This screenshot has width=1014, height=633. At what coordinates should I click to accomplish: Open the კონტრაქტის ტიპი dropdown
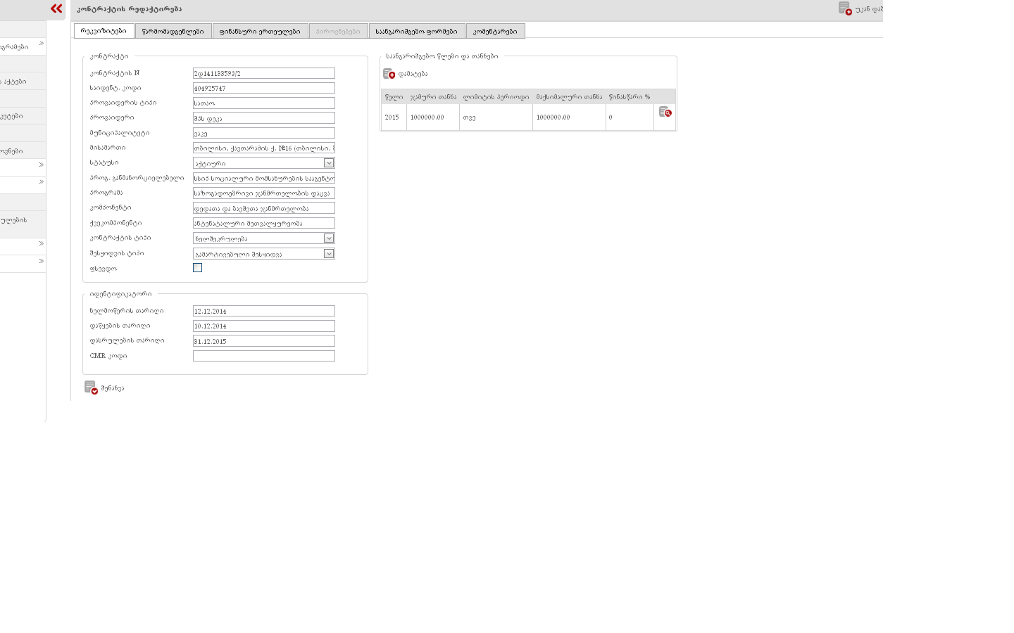(x=328, y=238)
